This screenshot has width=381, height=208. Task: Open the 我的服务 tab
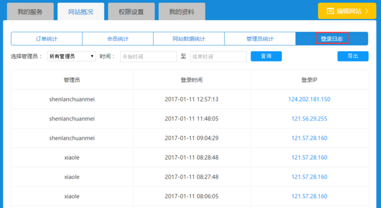(x=30, y=12)
